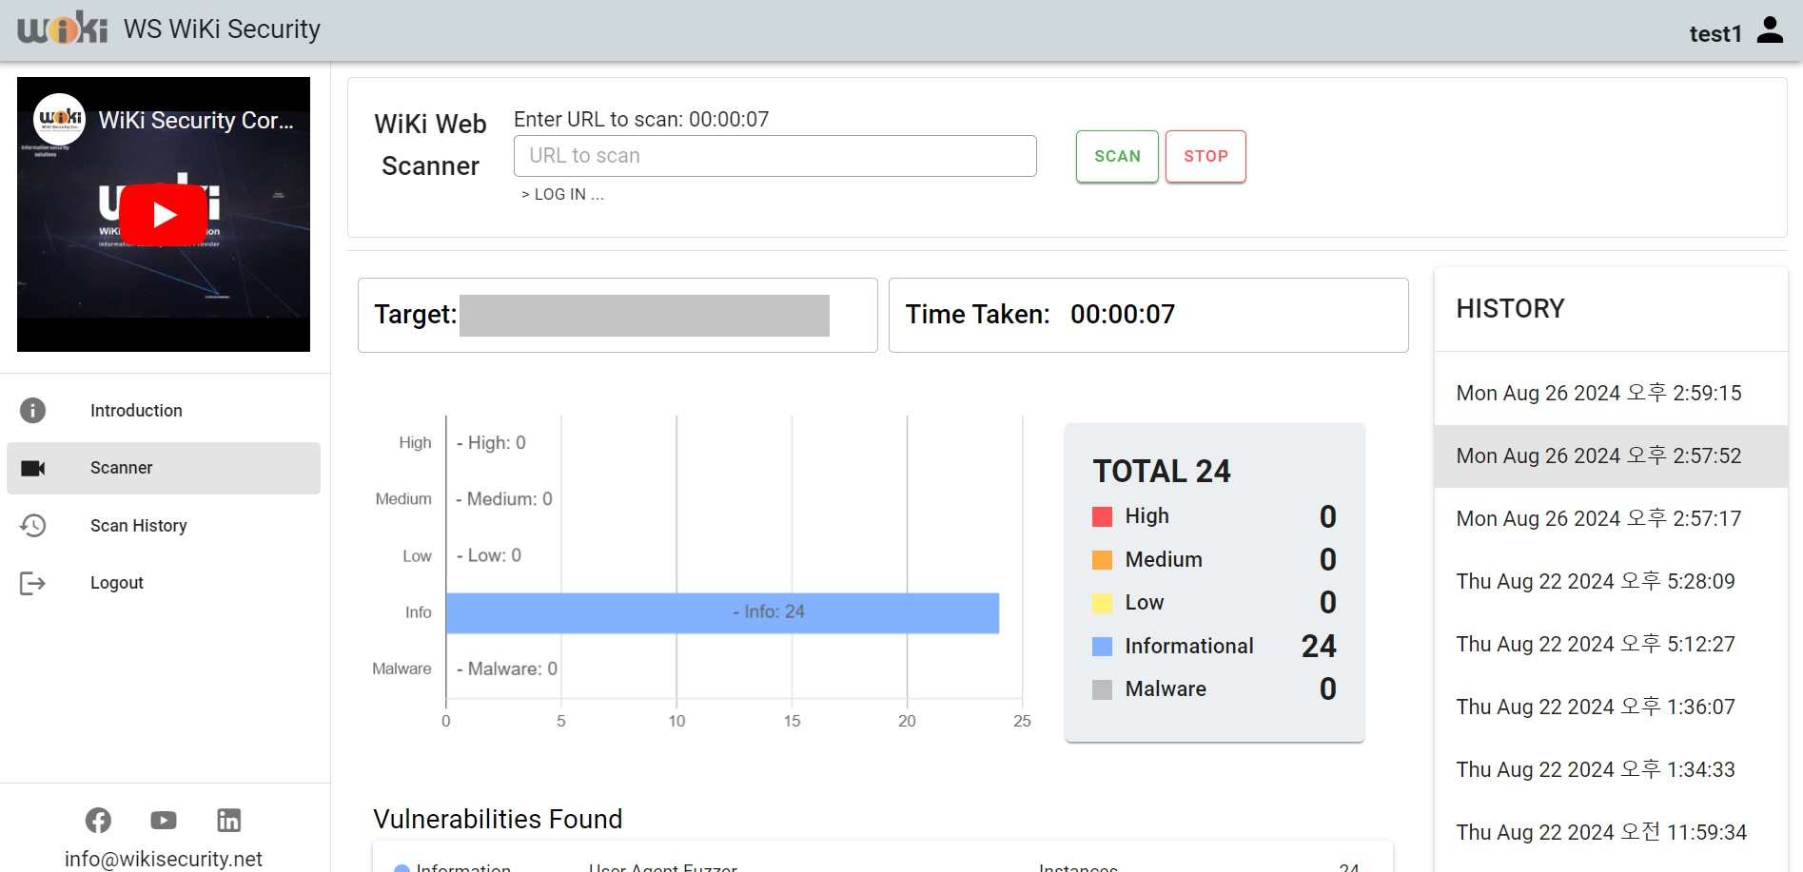The image size is (1803, 872).
Task: Go to Scan History section
Action: [139, 525]
